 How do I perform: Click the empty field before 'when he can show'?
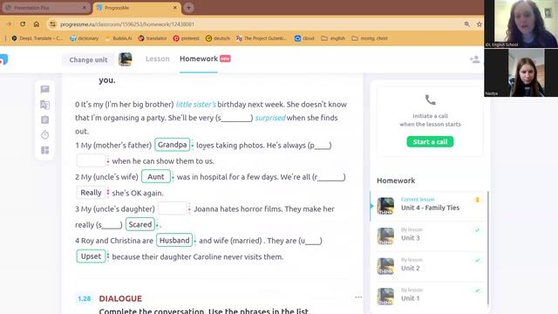[91, 160]
